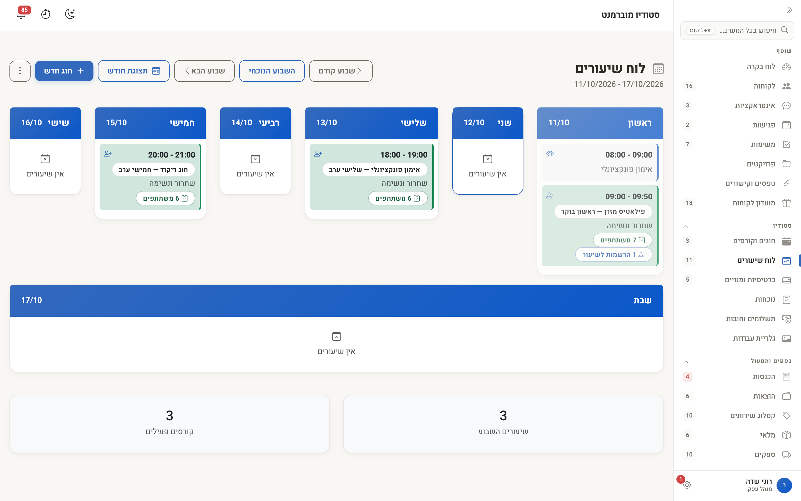The image size is (801, 501).
Task: Open 6 משתתפים on Tuesday evening class
Action: [397, 198]
